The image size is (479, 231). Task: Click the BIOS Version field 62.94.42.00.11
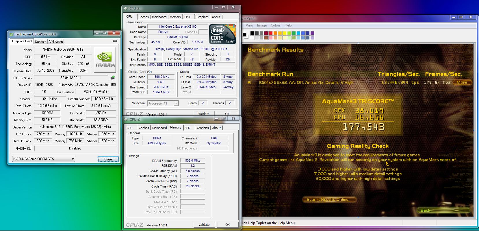71,78
